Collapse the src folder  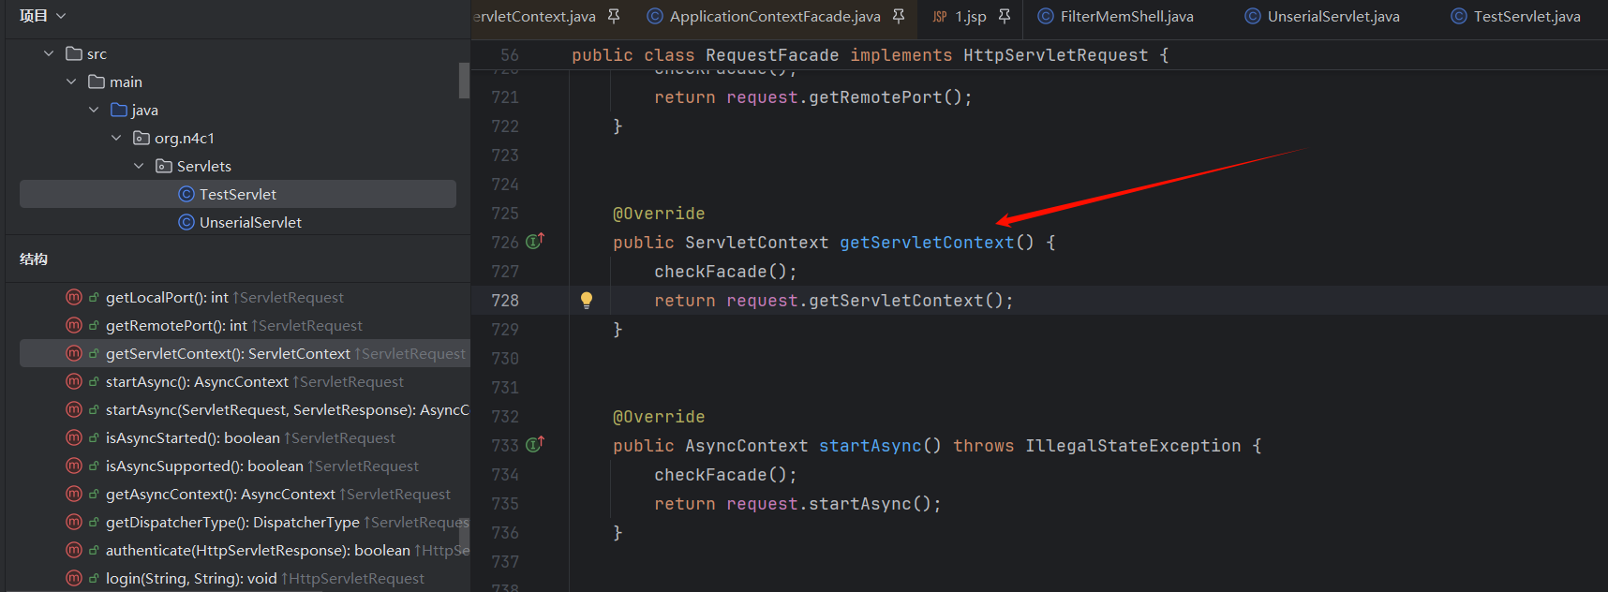pos(49,53)
